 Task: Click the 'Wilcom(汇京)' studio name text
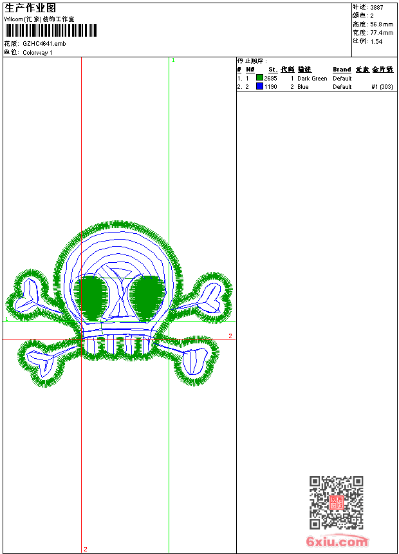(23, 19)
